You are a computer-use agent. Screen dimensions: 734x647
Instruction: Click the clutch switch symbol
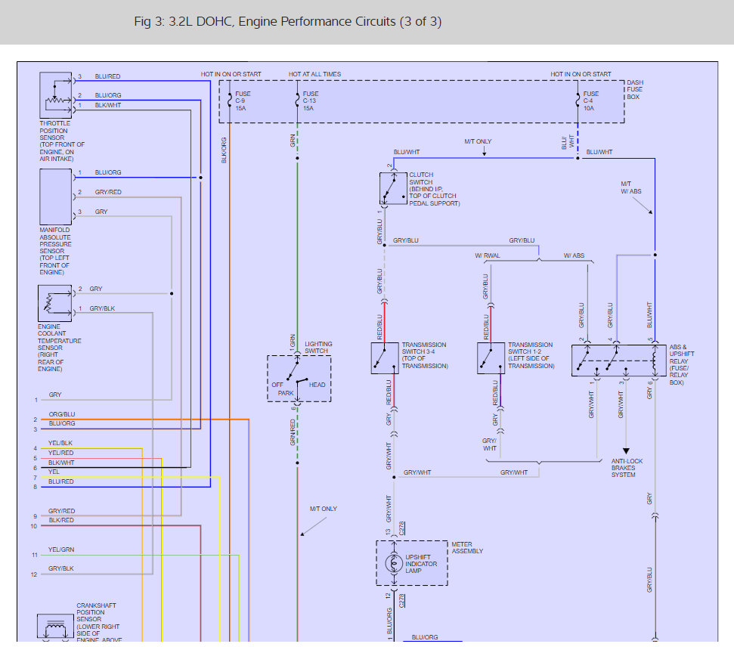click(393, 188)
